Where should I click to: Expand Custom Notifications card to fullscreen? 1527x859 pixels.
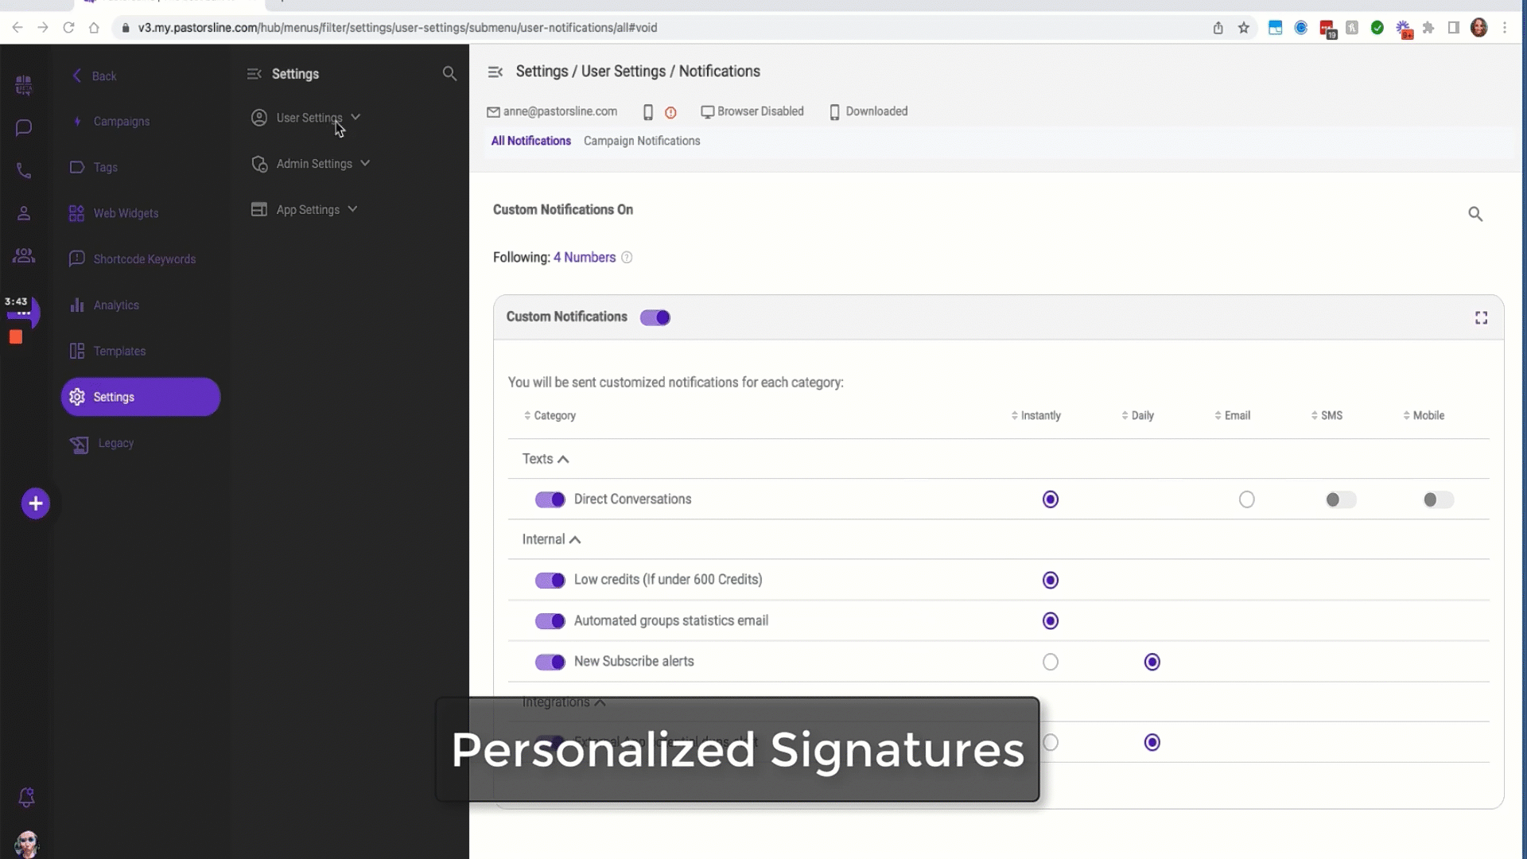coord(1481,317)
